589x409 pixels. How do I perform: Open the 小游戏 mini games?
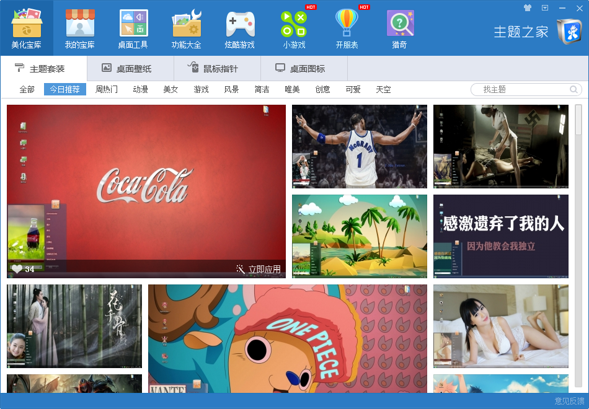294,29
